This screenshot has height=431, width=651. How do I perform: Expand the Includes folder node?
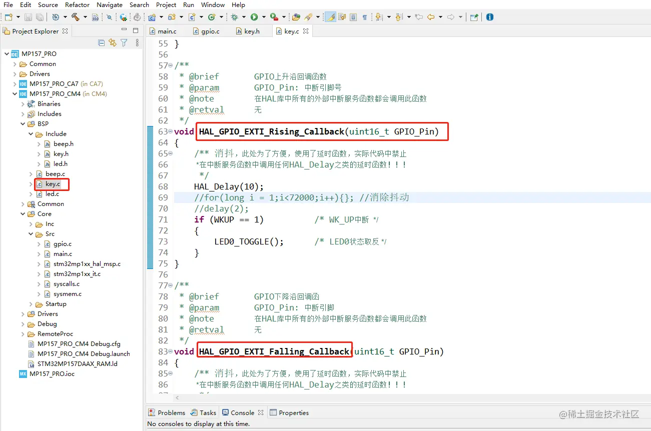[23, 114]
